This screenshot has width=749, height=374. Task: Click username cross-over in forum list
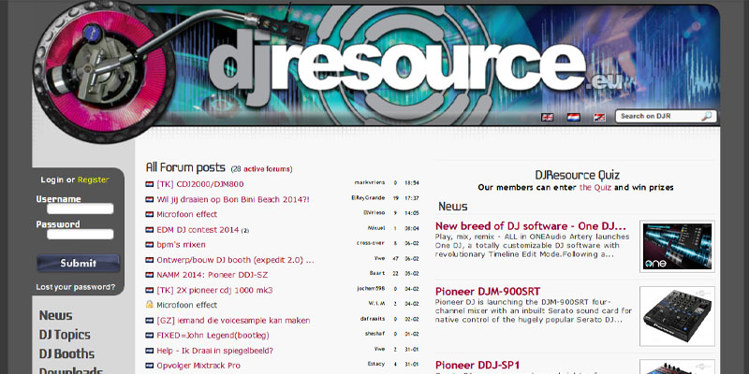371,243
